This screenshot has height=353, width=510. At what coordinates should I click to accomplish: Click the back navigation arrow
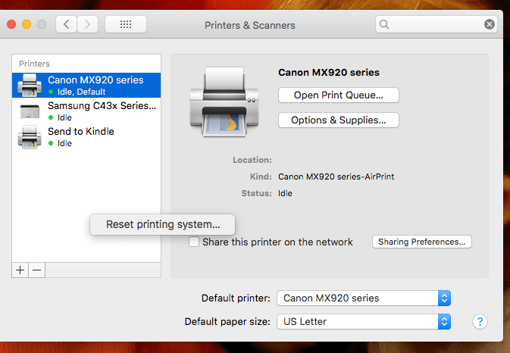[x=67, y=24]
